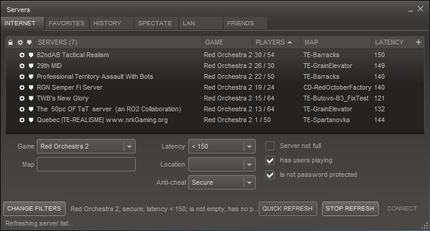The width and height of the screenshot is (430, 231).
Task: Click shield icon on 50pc OF TaT server row
Action: [31, 109]
